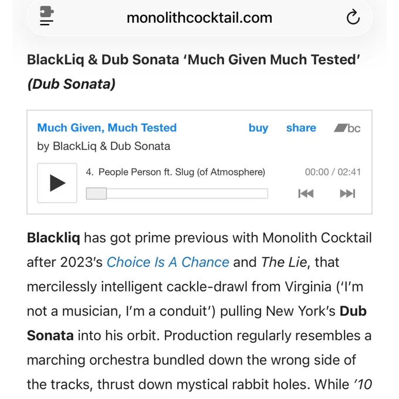
Task: Click the track time 00:00 / 02:41 display
Action: point(333,173)
